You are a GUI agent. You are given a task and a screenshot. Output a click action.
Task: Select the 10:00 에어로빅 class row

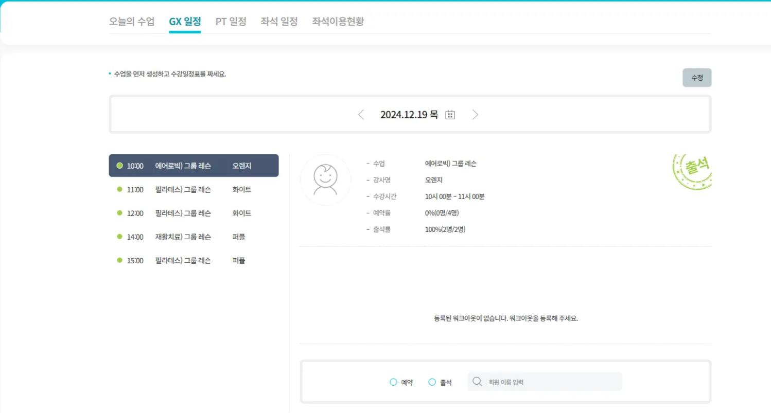194,166
